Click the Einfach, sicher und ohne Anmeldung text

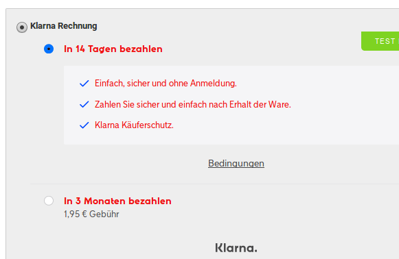(x=166, y=84)
